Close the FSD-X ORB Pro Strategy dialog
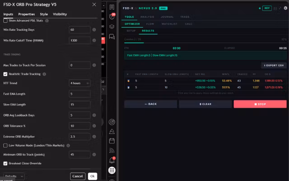The image size is (289, 181). (94, 5)
